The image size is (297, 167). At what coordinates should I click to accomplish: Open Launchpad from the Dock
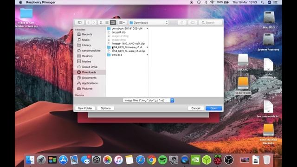point(41,160)
